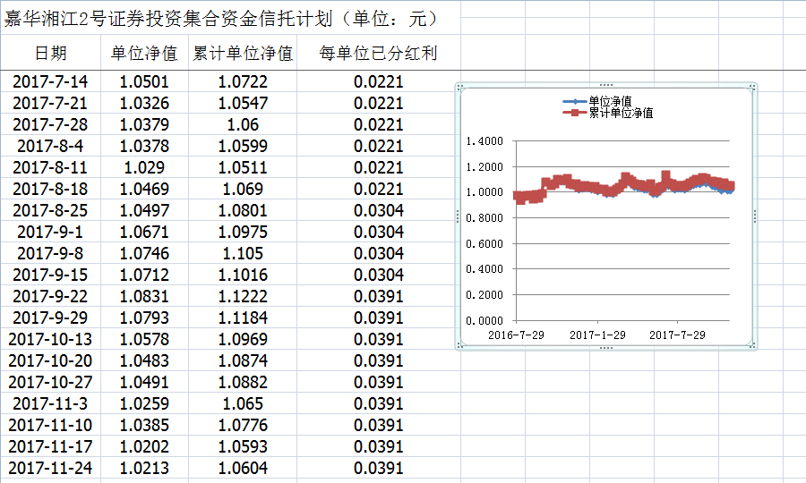Click the chart's bottom-left corner handle

point(459,346)
